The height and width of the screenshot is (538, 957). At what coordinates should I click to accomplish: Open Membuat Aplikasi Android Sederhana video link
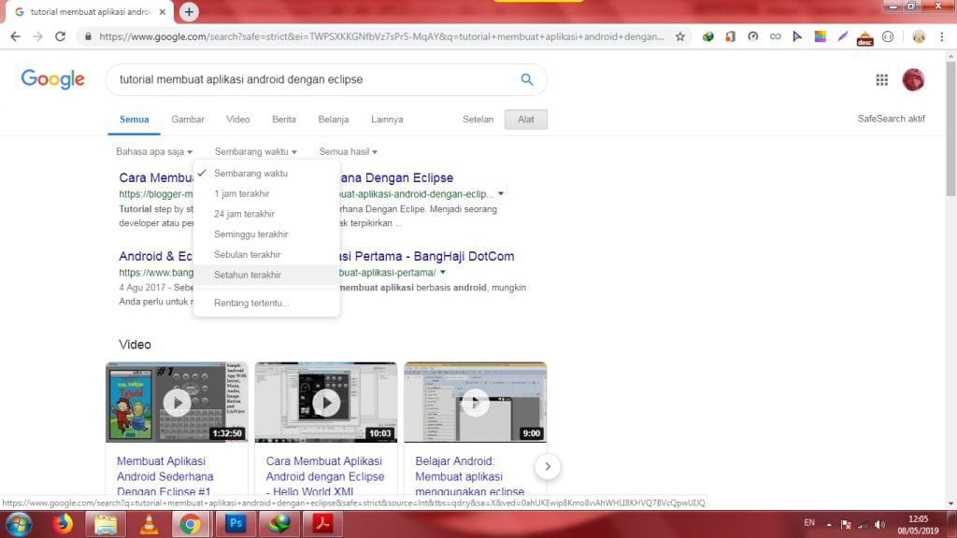point(164,476)
